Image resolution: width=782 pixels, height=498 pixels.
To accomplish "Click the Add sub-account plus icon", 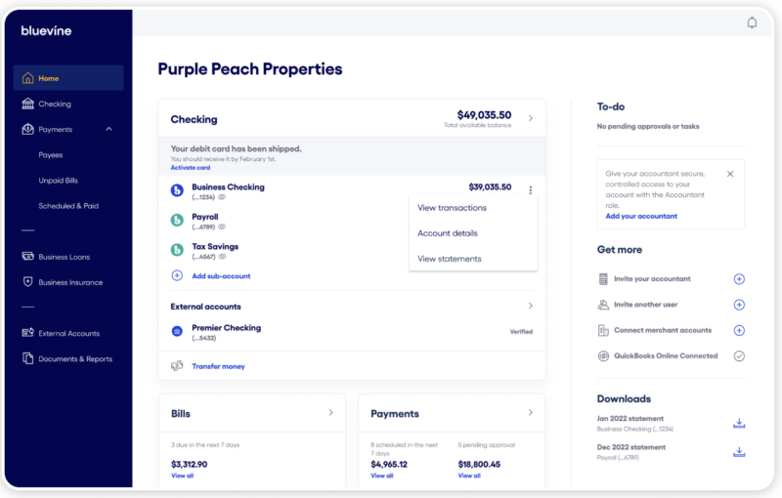I will point(177,275).
